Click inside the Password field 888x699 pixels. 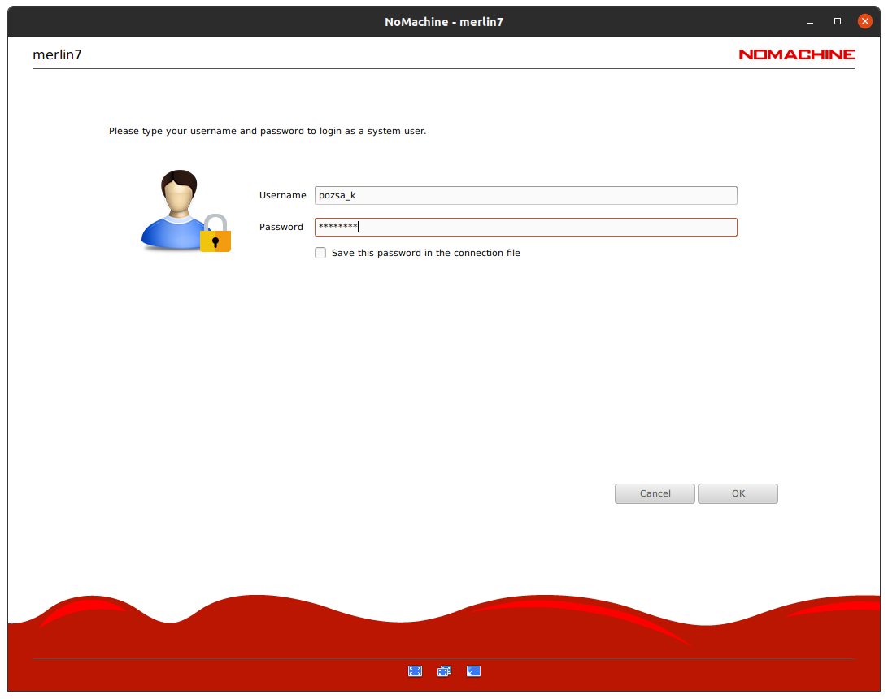(x=525, y=227)
